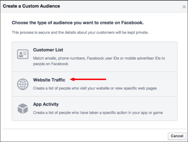
Task: Click the red arrow pointing at Website Traffic
Action: (88, 79)
